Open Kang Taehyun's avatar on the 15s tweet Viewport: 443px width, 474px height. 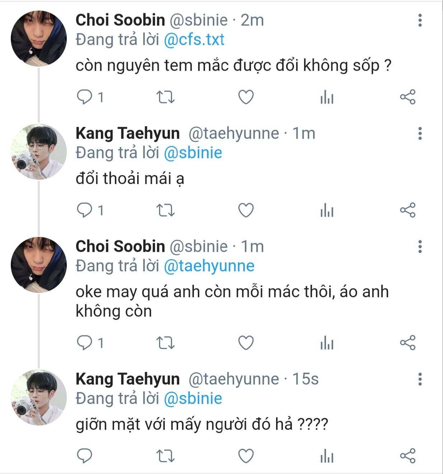click(x=38, y=397)
